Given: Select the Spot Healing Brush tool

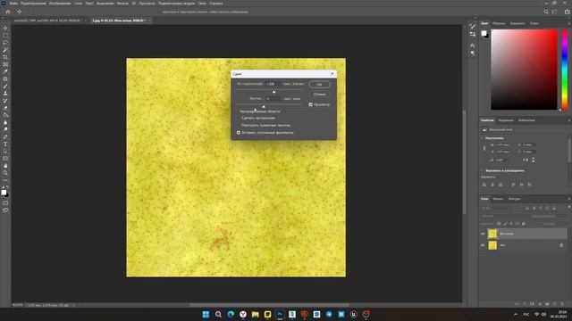Looking at the screenshot, I should (5, 79).
